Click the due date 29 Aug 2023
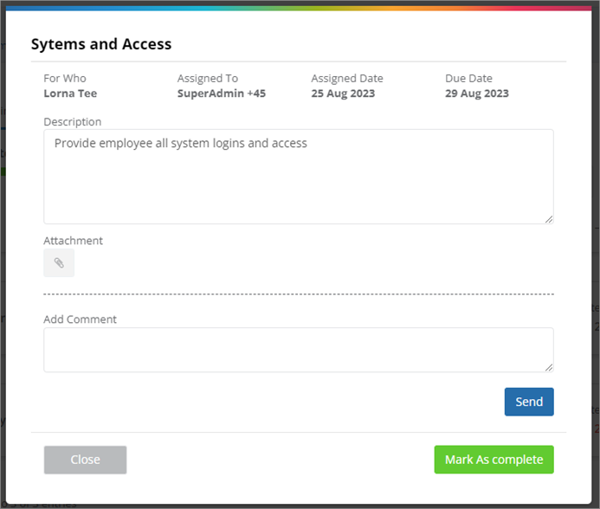 click(x=477, y=93)
